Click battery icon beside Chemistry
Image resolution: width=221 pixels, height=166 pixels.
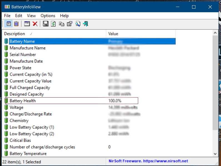6,121
